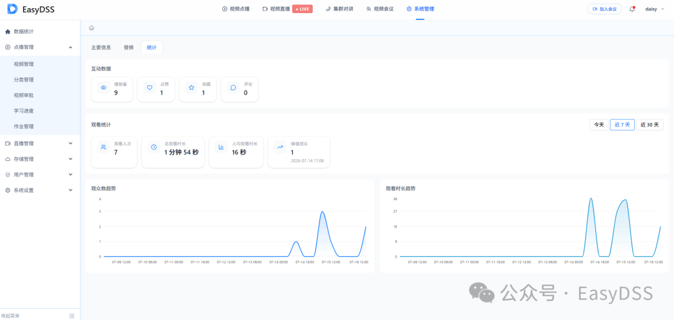Click the EasyDSS logo icon
674x320 pixels.
(12, 9)
